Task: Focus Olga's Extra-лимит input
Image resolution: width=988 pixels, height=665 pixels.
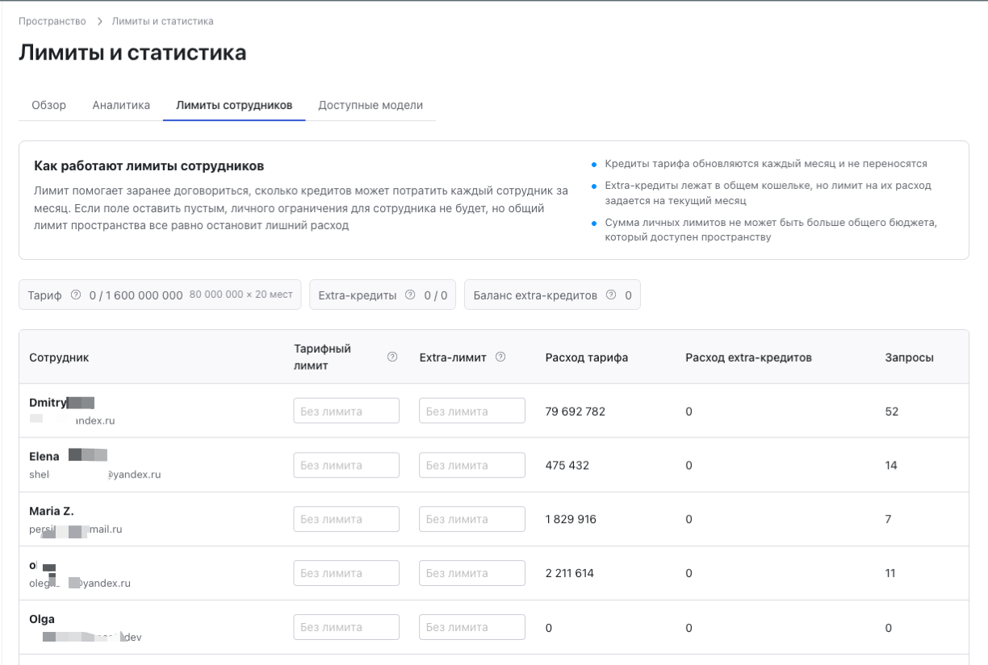Action: (472, 627)
